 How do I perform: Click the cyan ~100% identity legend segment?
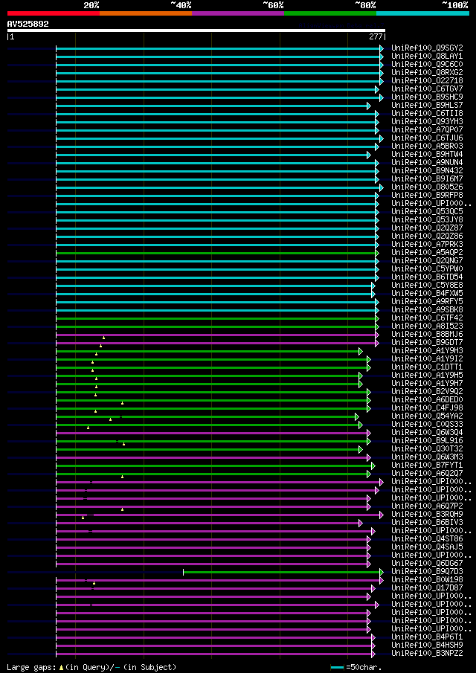pos(422,13)
